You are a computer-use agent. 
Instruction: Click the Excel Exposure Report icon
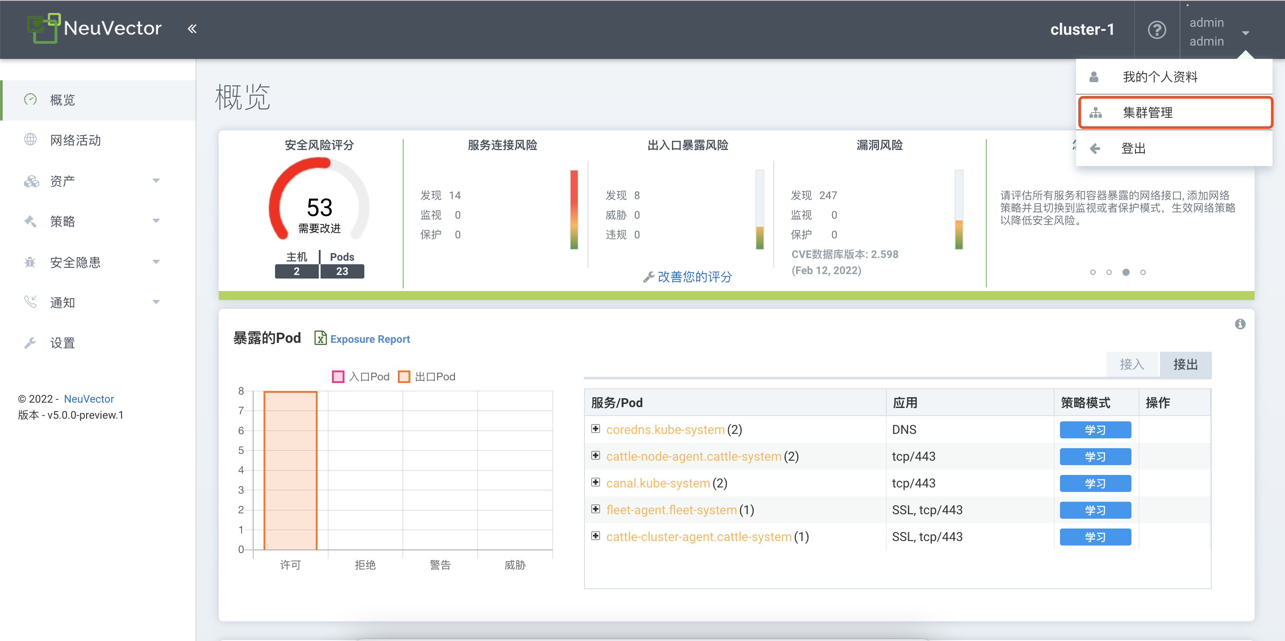pyautogui.click(x=320, y=338)
